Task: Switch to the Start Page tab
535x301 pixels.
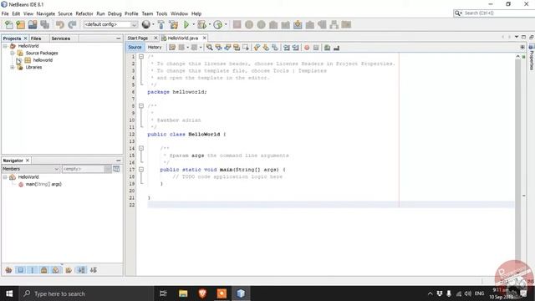Action: [x=138, y=38]
